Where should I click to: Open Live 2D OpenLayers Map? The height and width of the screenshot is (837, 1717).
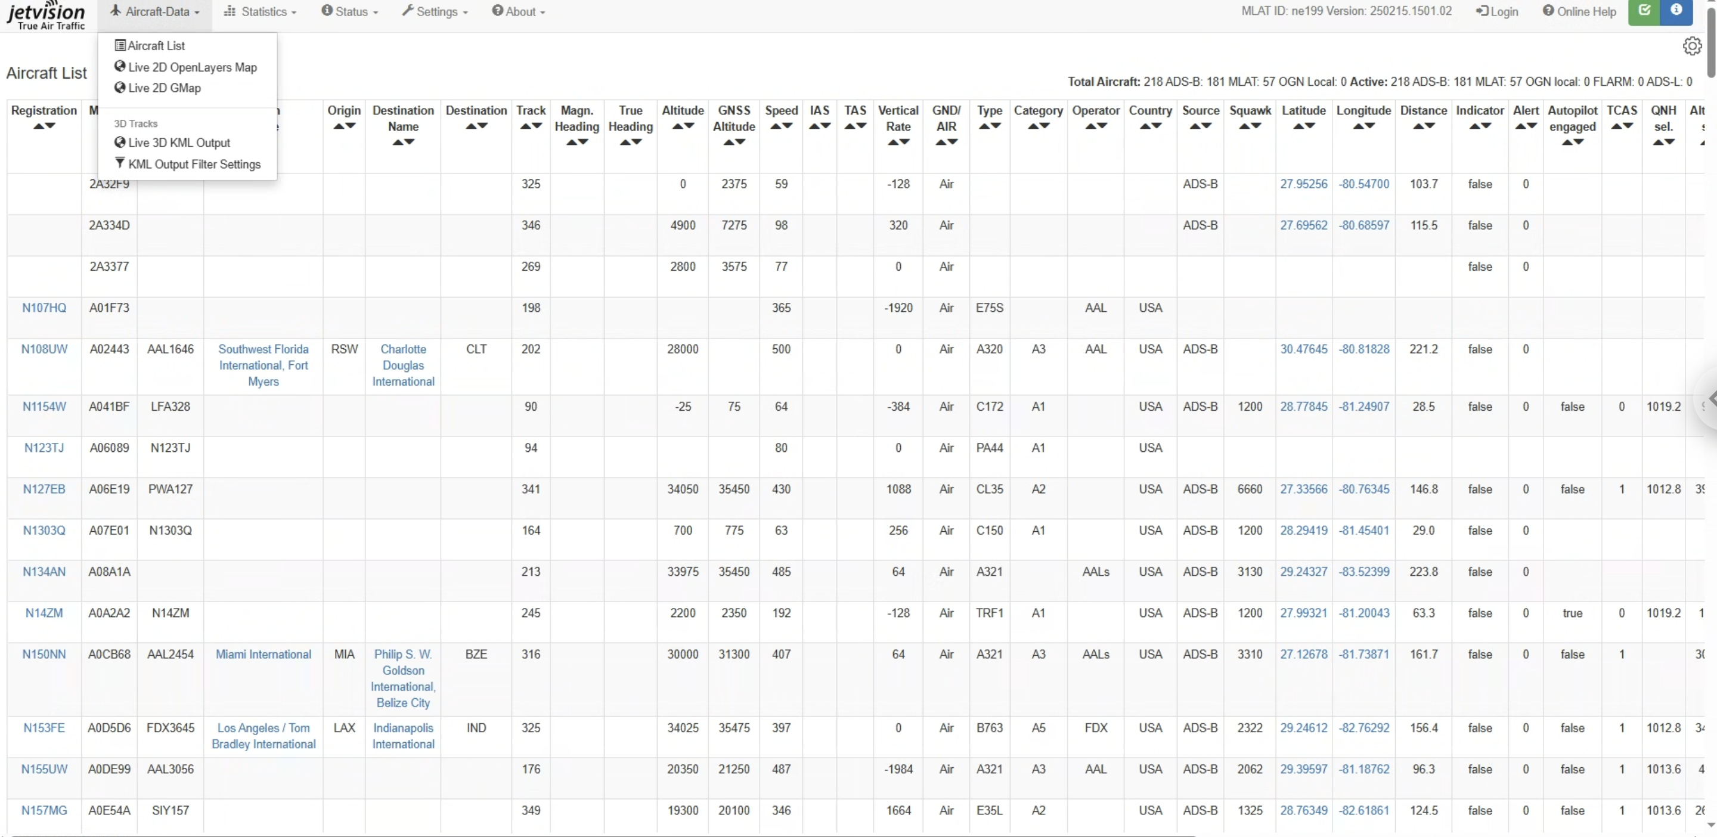(185, 67)
